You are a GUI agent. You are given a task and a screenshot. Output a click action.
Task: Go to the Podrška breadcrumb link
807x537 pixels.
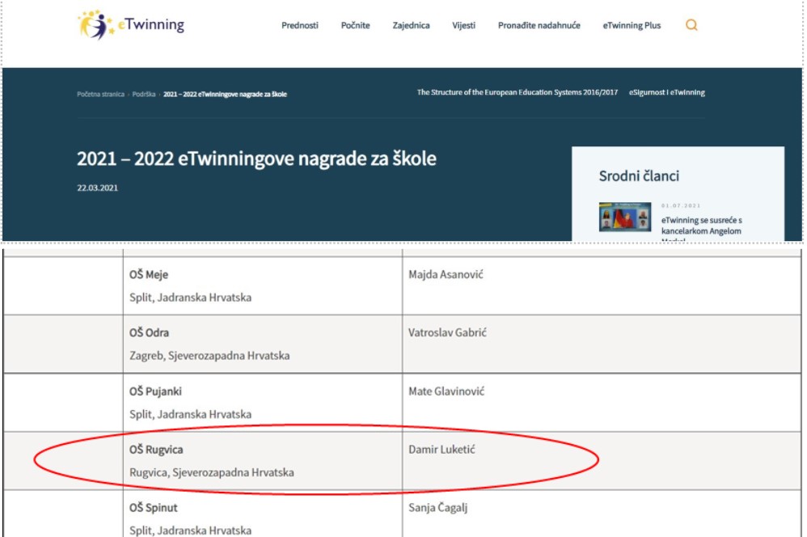coord(144,95)
